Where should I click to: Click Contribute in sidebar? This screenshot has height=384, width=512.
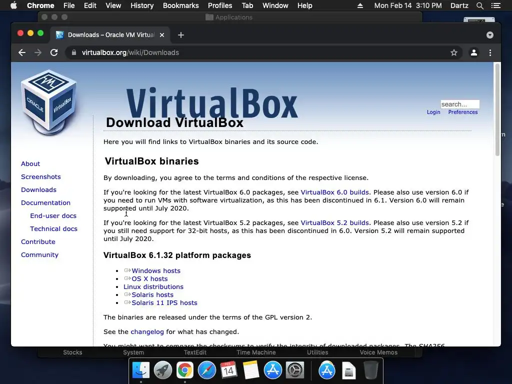(38, 242)
